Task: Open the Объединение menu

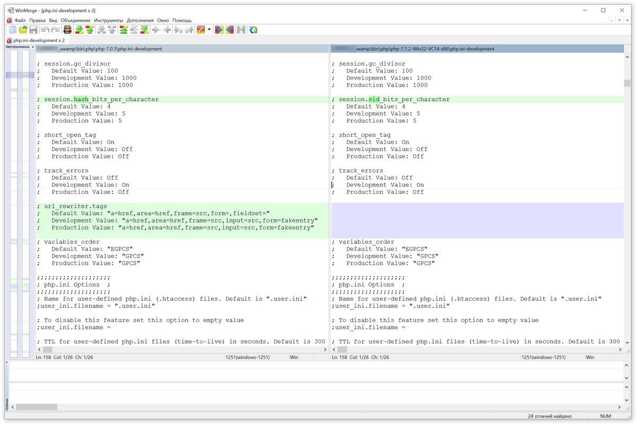Action: click(x=75, y=20)
